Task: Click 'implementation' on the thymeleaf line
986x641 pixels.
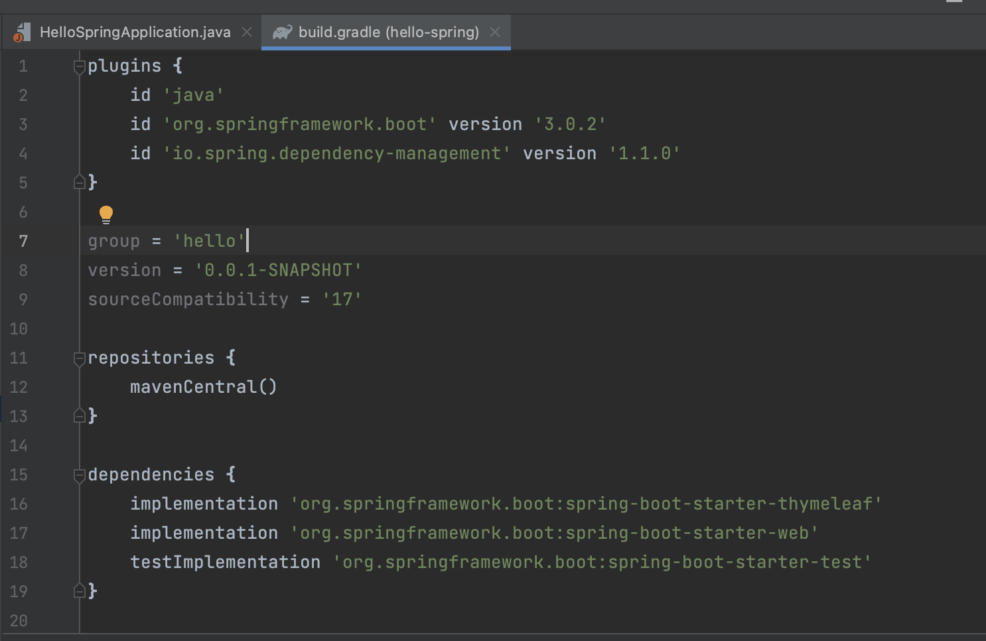Action: tap(204, 504)
